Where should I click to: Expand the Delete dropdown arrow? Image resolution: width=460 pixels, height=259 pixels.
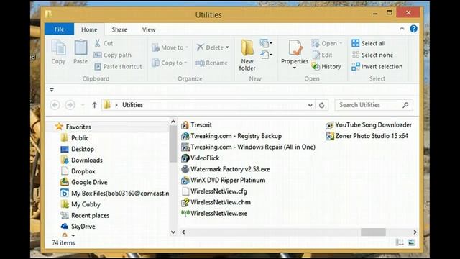(227, 47)
